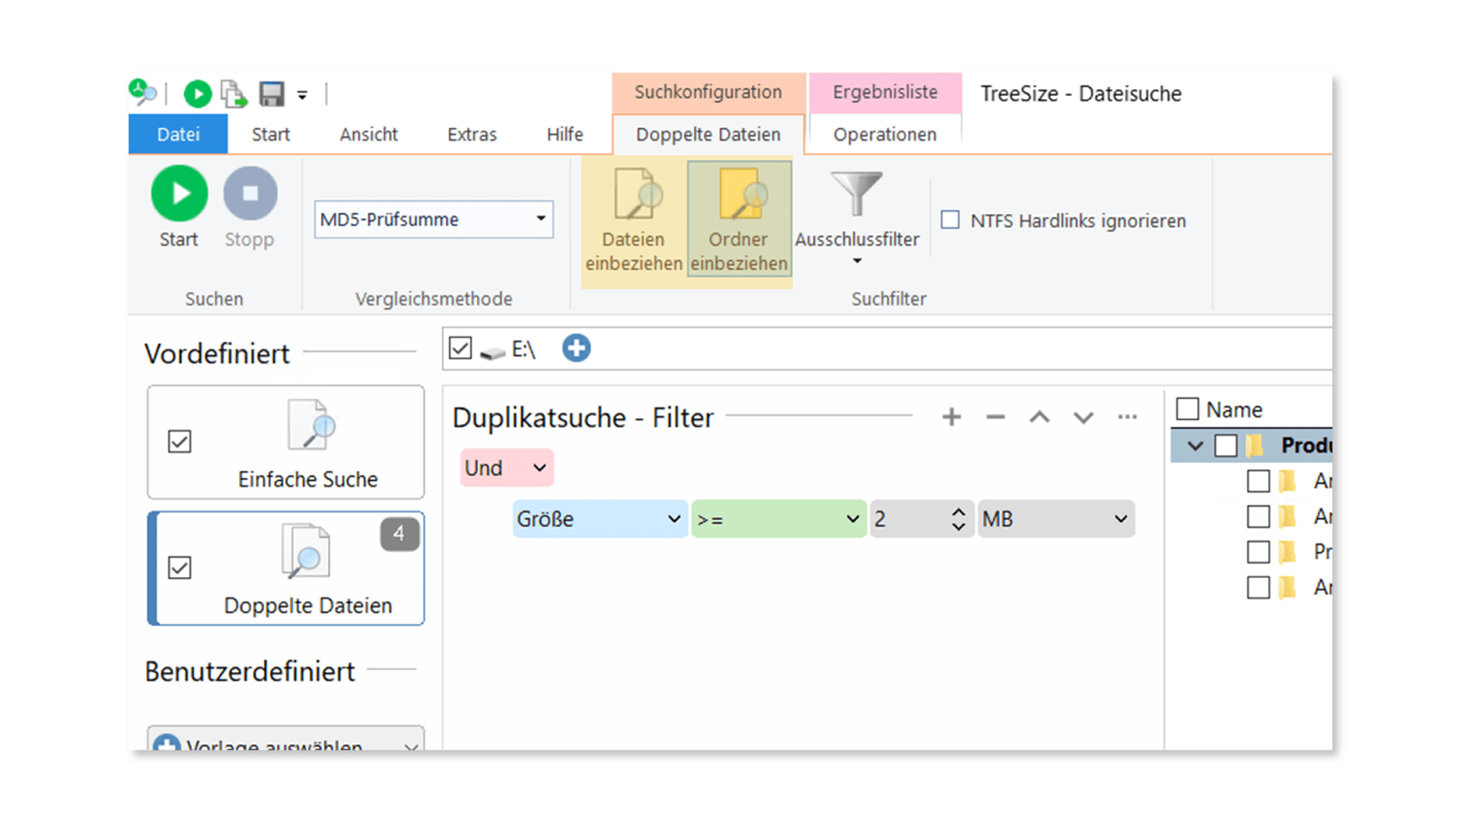Click the green play icon in quick access toolbar
This screenshot has width=1461, height=822.
coord(198,94)
